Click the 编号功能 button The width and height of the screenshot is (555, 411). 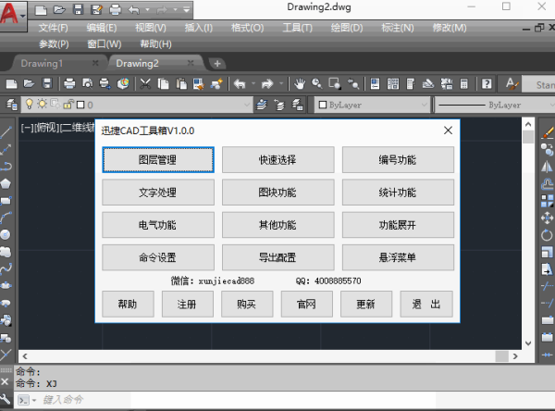coord(398,160)
